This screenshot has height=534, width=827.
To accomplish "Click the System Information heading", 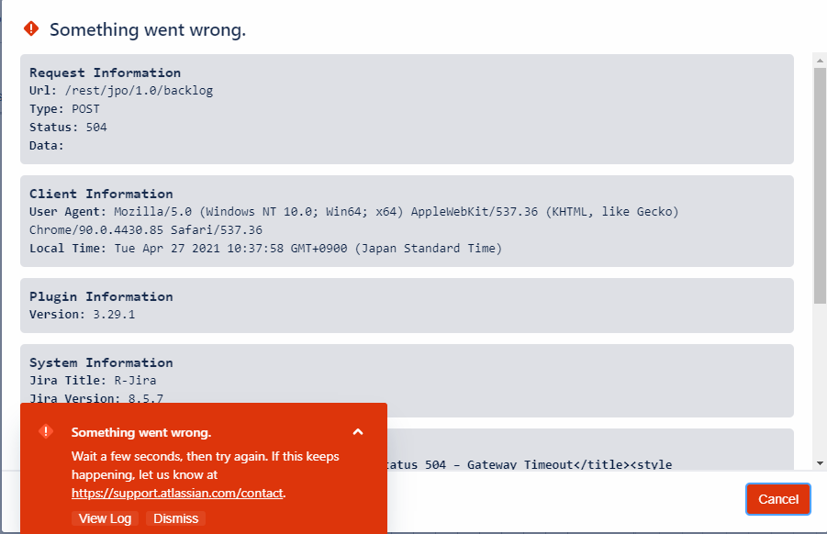I will pos(101,362).
